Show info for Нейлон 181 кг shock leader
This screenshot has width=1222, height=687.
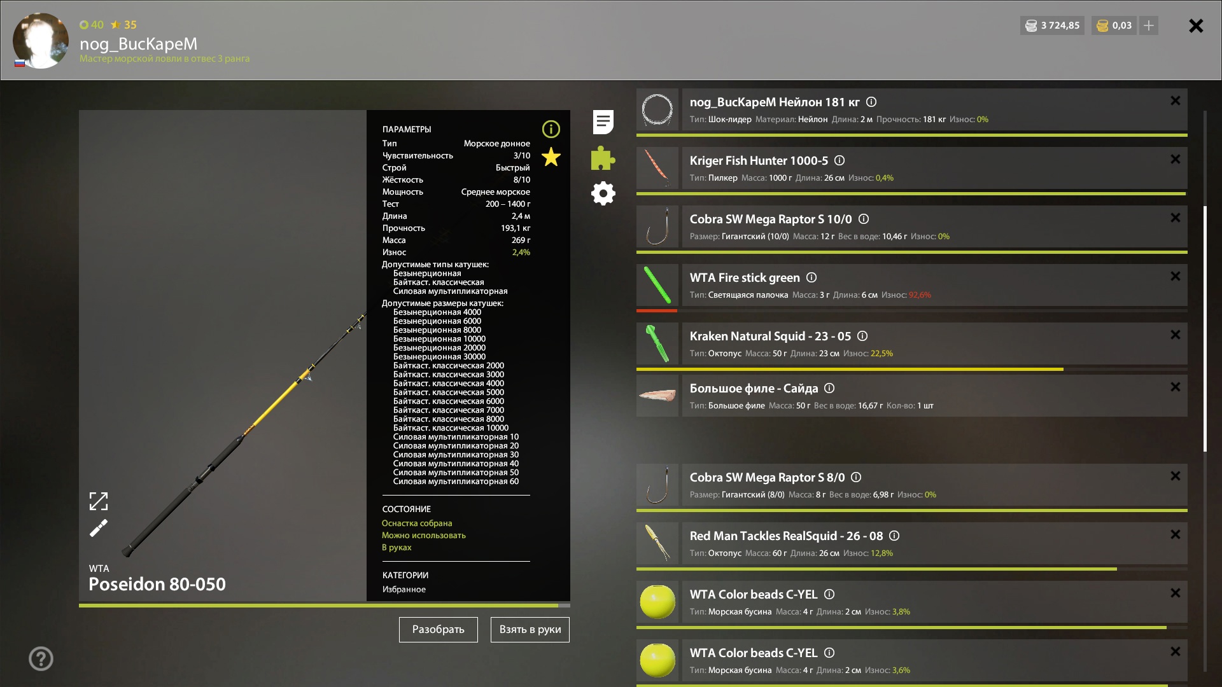coord(872,102)
